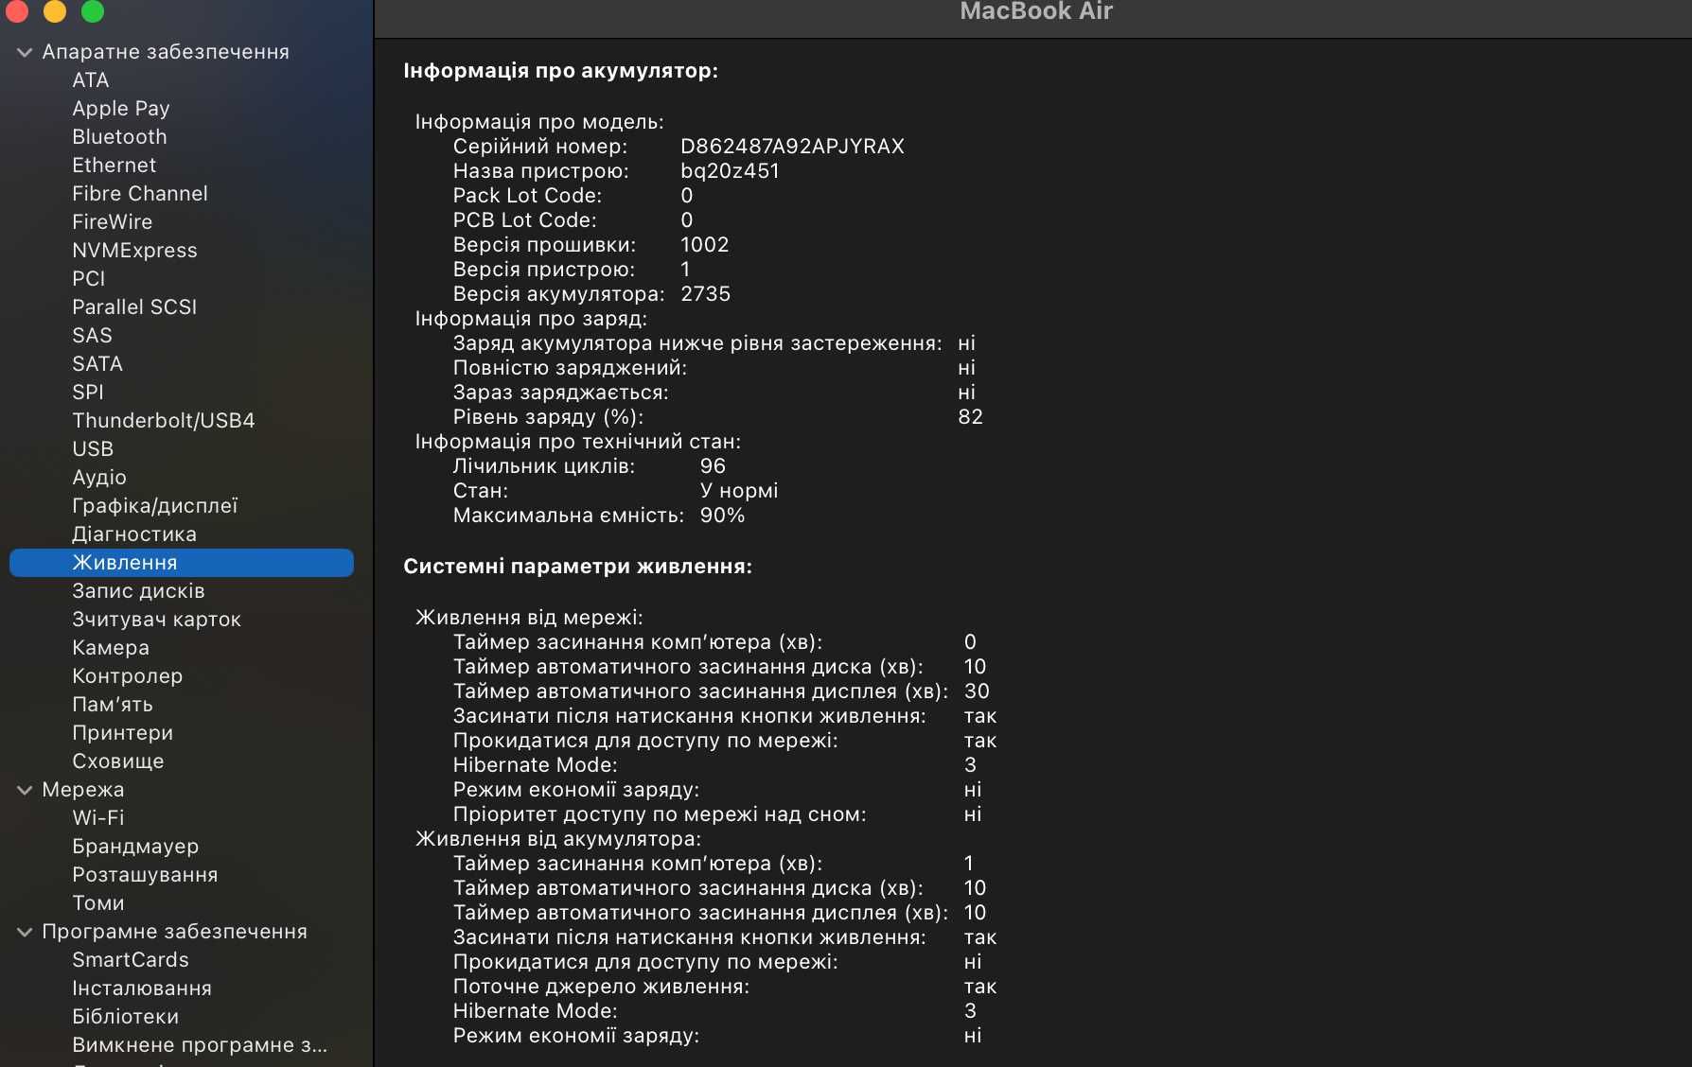Click the Поточне джерело живлення line
Image resolution: width=1692 pixels, height=1067 pixels.
pyautogui.click(x=724, y=987)
